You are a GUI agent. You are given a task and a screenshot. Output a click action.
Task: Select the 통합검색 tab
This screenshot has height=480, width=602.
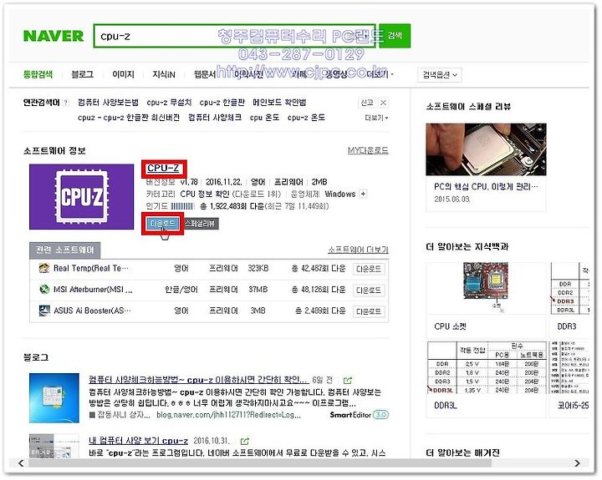click(x=38, y=74)
